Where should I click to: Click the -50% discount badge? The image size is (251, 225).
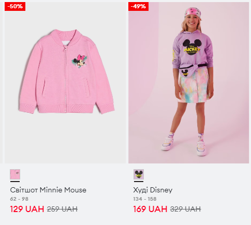[x=15, y=7]
